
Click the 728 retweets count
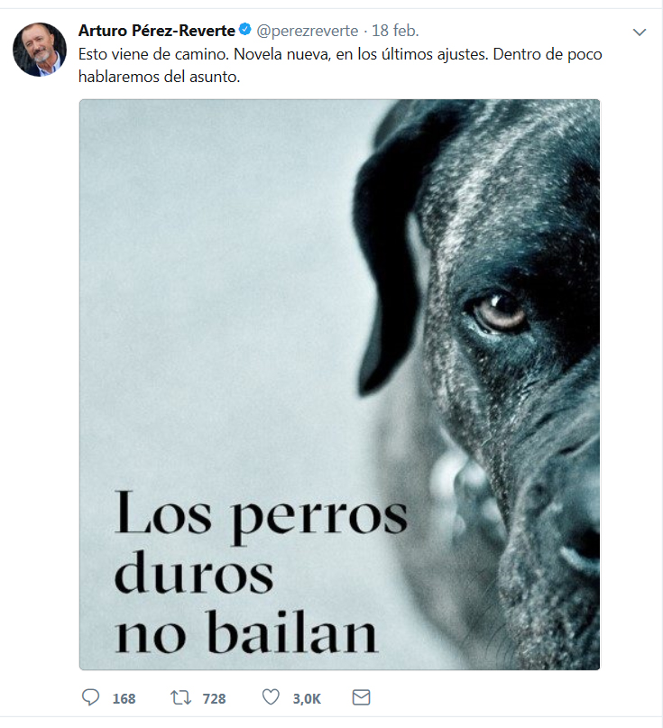point(214,699)
